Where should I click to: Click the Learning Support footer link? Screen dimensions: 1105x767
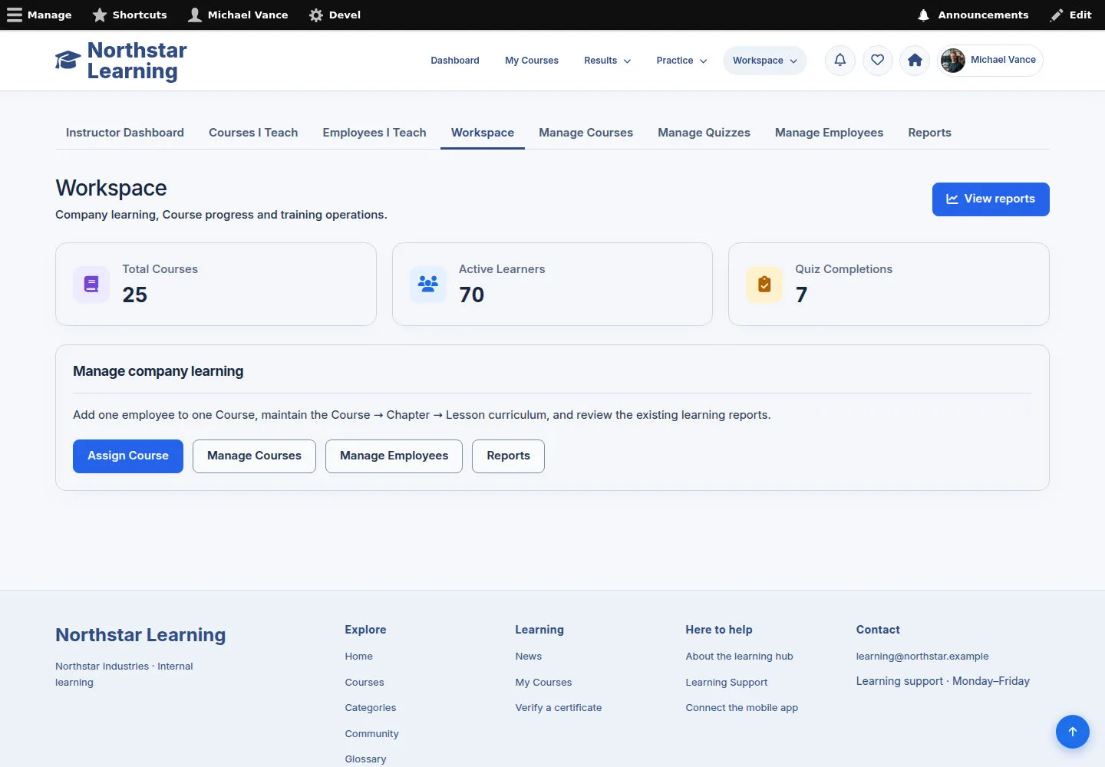(727, 683)
